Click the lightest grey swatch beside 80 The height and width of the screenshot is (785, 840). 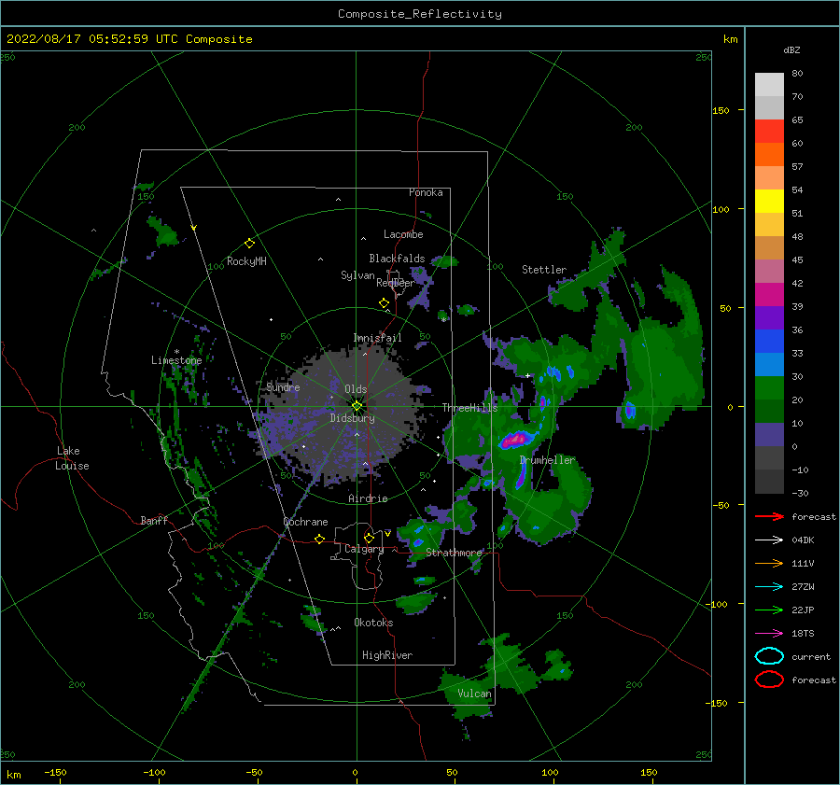(x=769, y=84)
